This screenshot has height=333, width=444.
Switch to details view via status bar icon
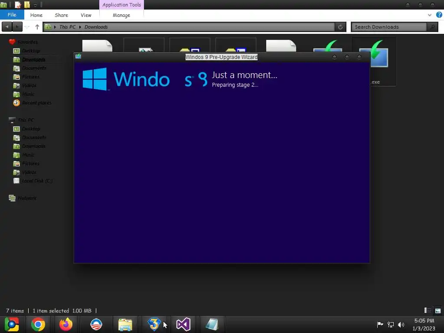428,310
